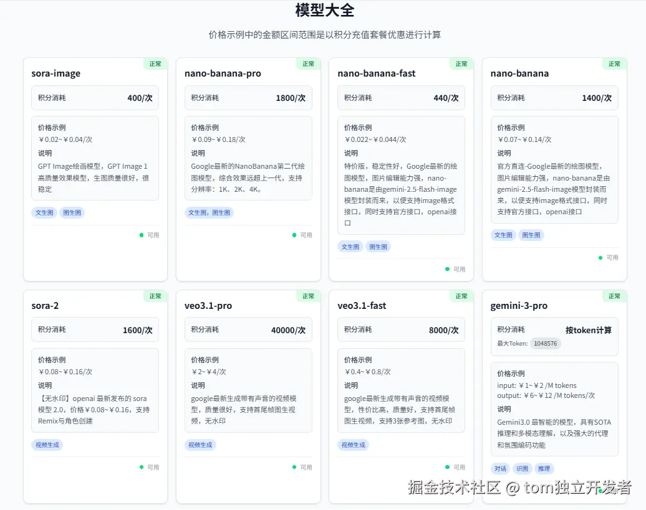This screenshot has width=646, height=510.
Task: Click the 推理 tag on gemini-3-pro card
Action: (544, 468)
